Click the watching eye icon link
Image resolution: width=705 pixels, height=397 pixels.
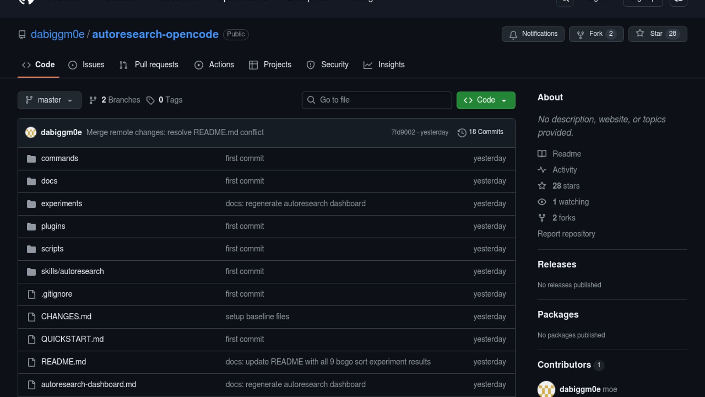(x=542, y=202)
